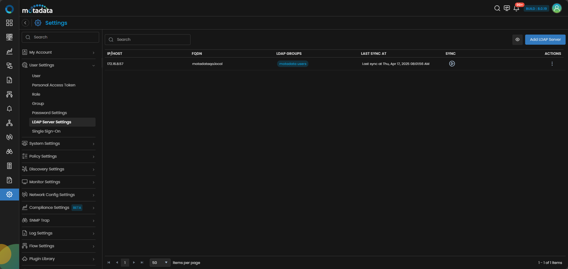Expand Monitor Settings section
This screenshot has height=269, width=568.
(59, 182)
